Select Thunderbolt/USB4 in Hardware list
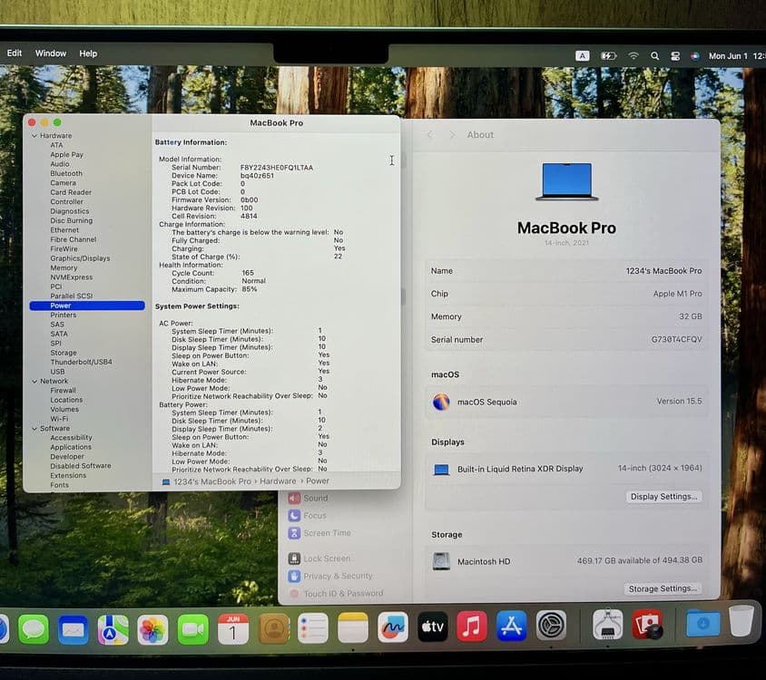 pos(81,362)
